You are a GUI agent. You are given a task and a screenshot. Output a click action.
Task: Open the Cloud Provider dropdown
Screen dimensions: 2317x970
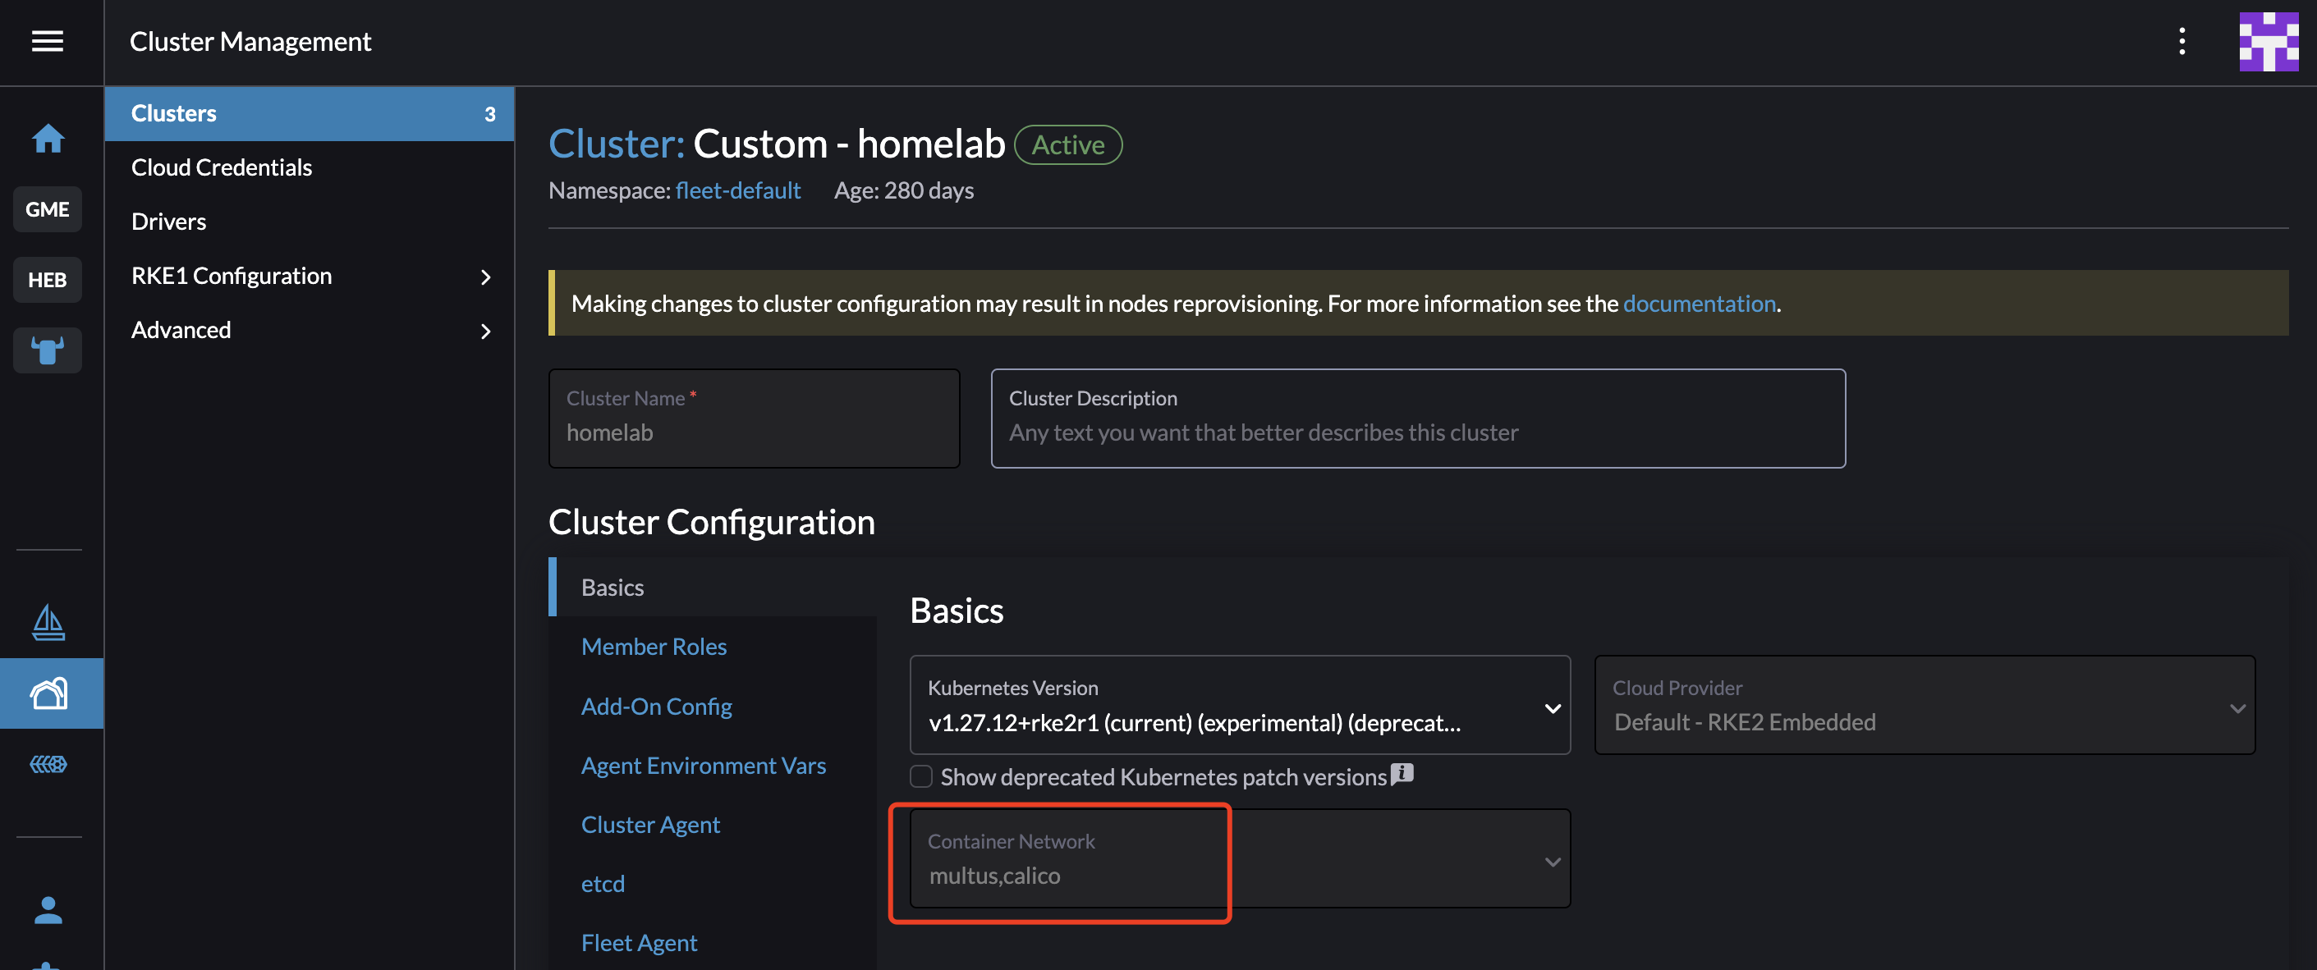[x=1925, y=705]
